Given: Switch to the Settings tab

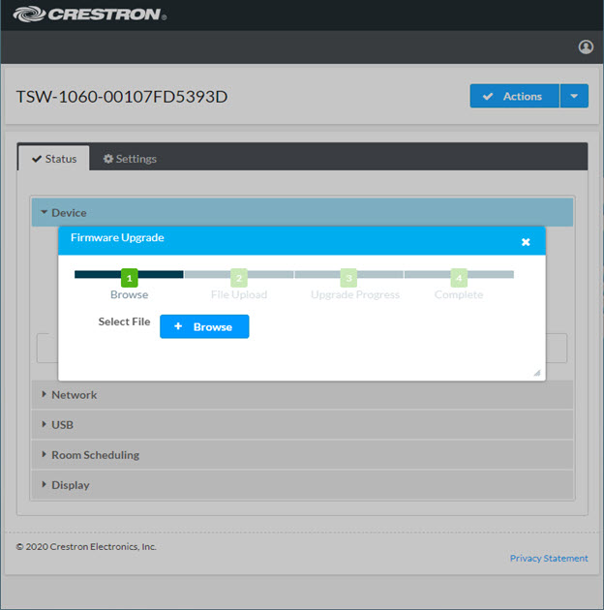Looking at the screenshot, I should pos(130,159).
